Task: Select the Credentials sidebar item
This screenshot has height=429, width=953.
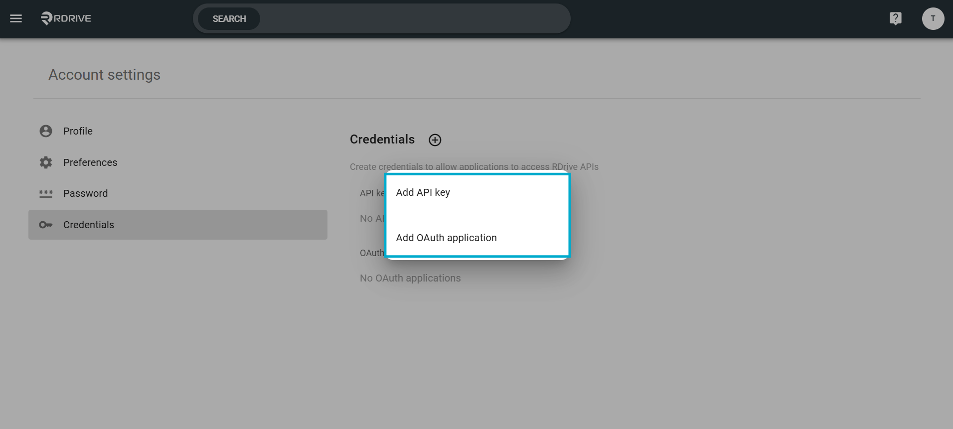Action: click(x=178, y=225)
